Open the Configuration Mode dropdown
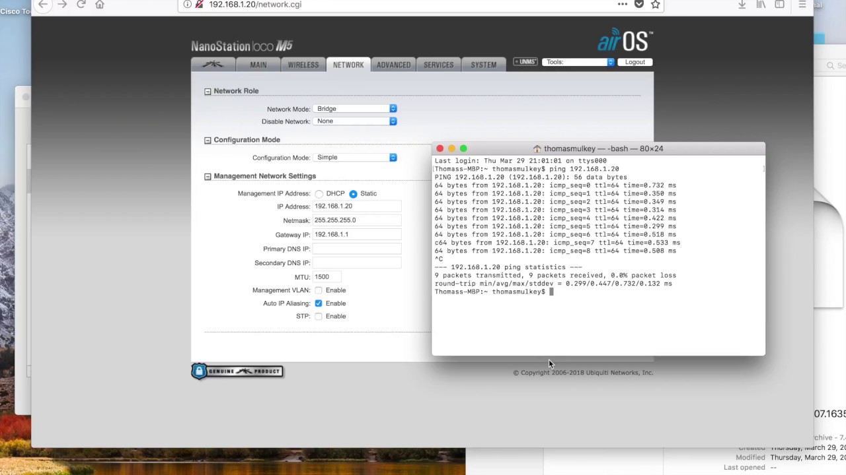This screenshot has width=846, height=475. [356, 158]
